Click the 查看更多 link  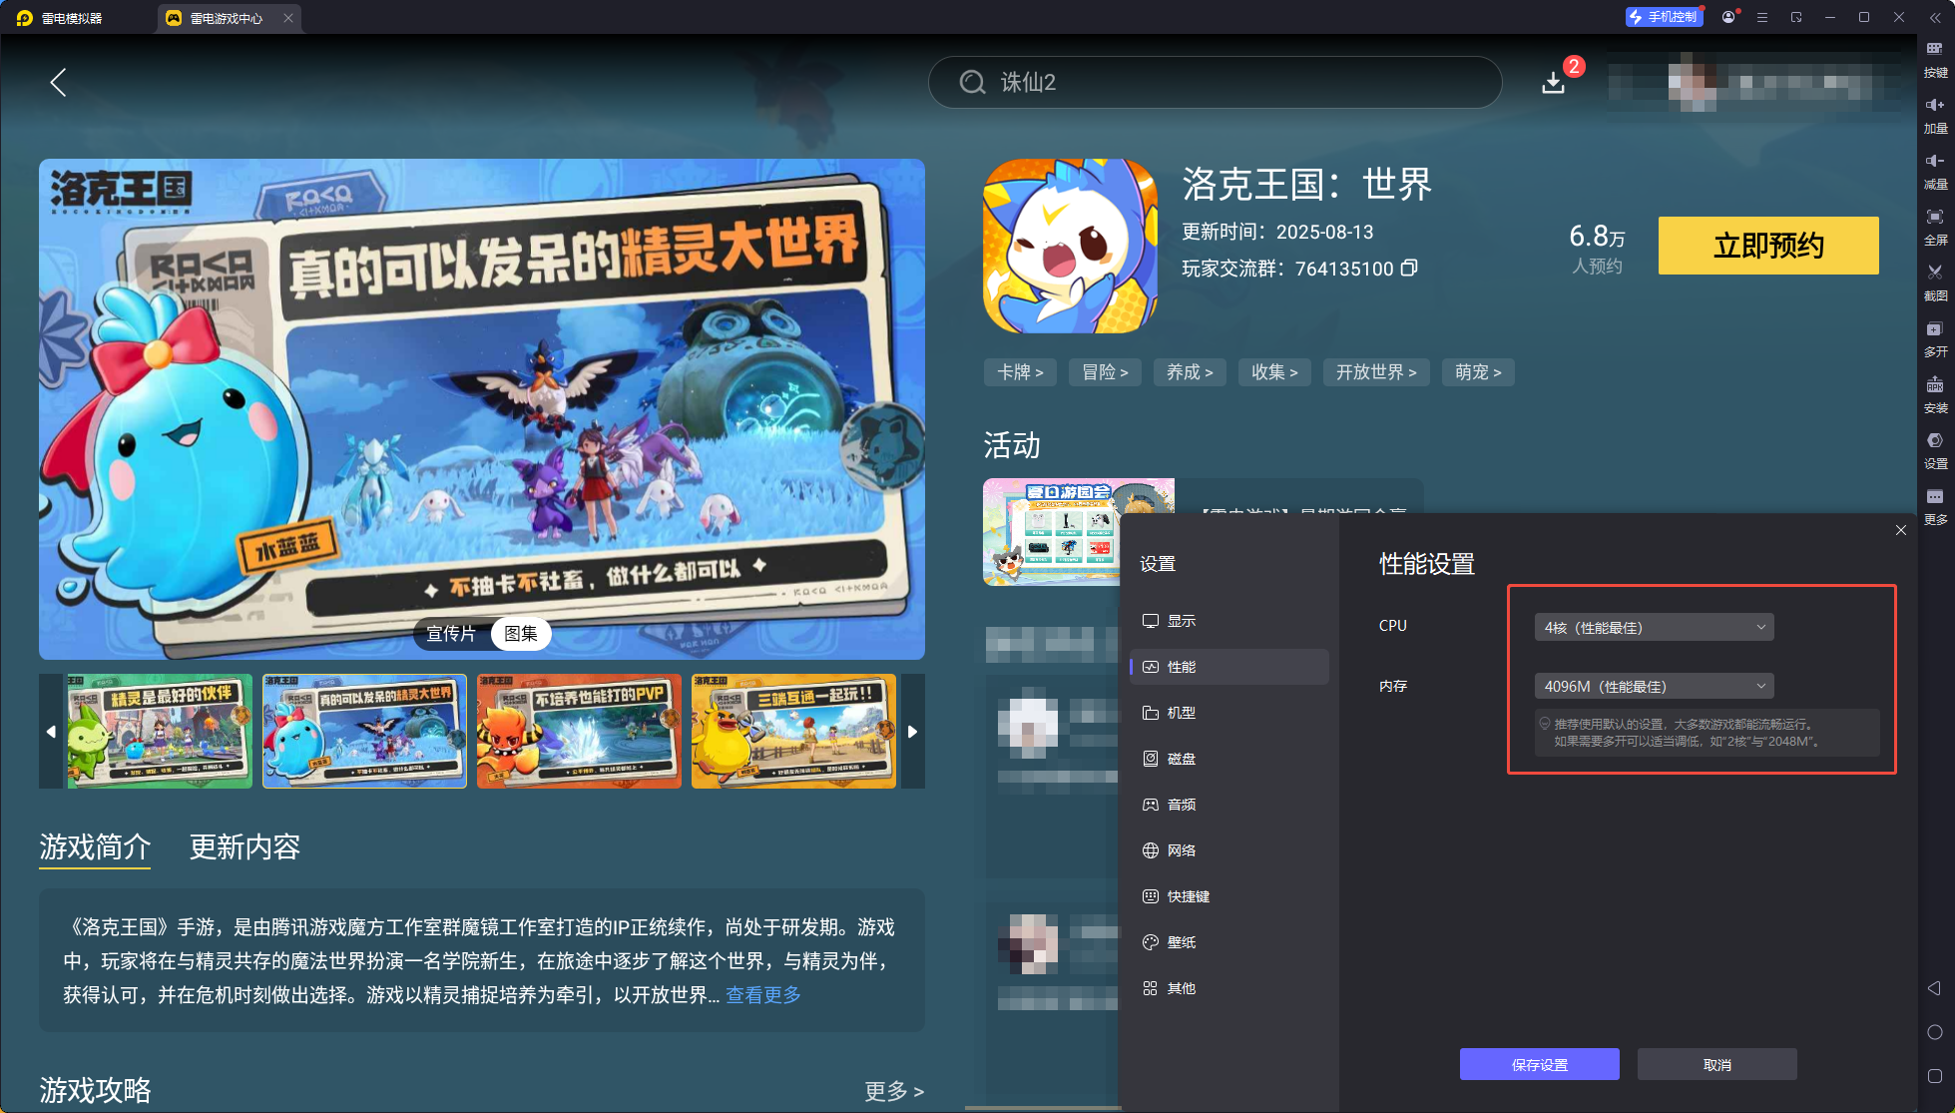pos(763,995)
